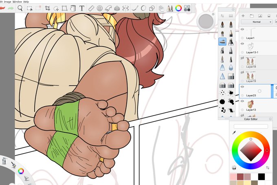Open Brush Properties sliders icon

222,16
